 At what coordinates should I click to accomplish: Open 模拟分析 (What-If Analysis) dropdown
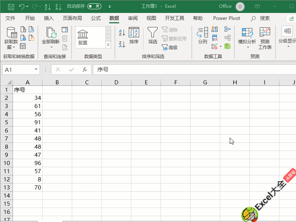247,38
